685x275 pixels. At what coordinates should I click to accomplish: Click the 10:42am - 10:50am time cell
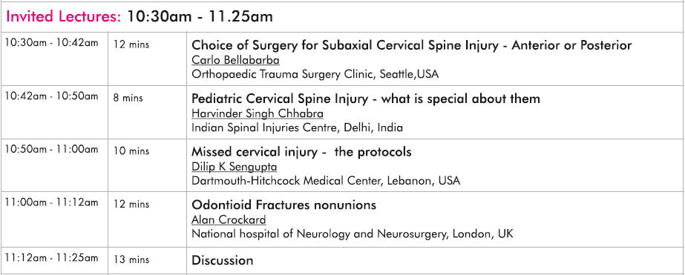click(51, 96)
